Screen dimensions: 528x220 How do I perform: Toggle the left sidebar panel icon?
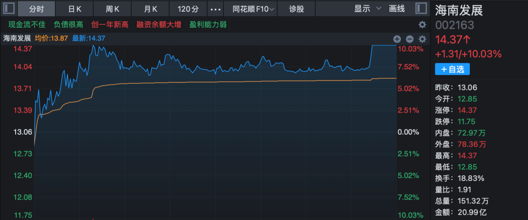coord(9,9)
